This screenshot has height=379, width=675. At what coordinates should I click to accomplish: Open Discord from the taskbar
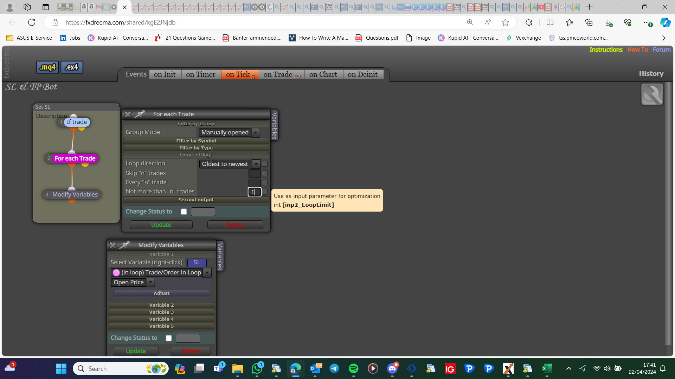(x=392, y=368)
